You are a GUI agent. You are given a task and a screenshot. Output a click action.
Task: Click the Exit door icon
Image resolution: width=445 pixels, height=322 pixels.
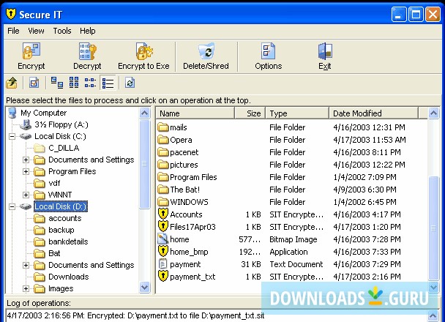pyautogui.click(x=324, y=53)
